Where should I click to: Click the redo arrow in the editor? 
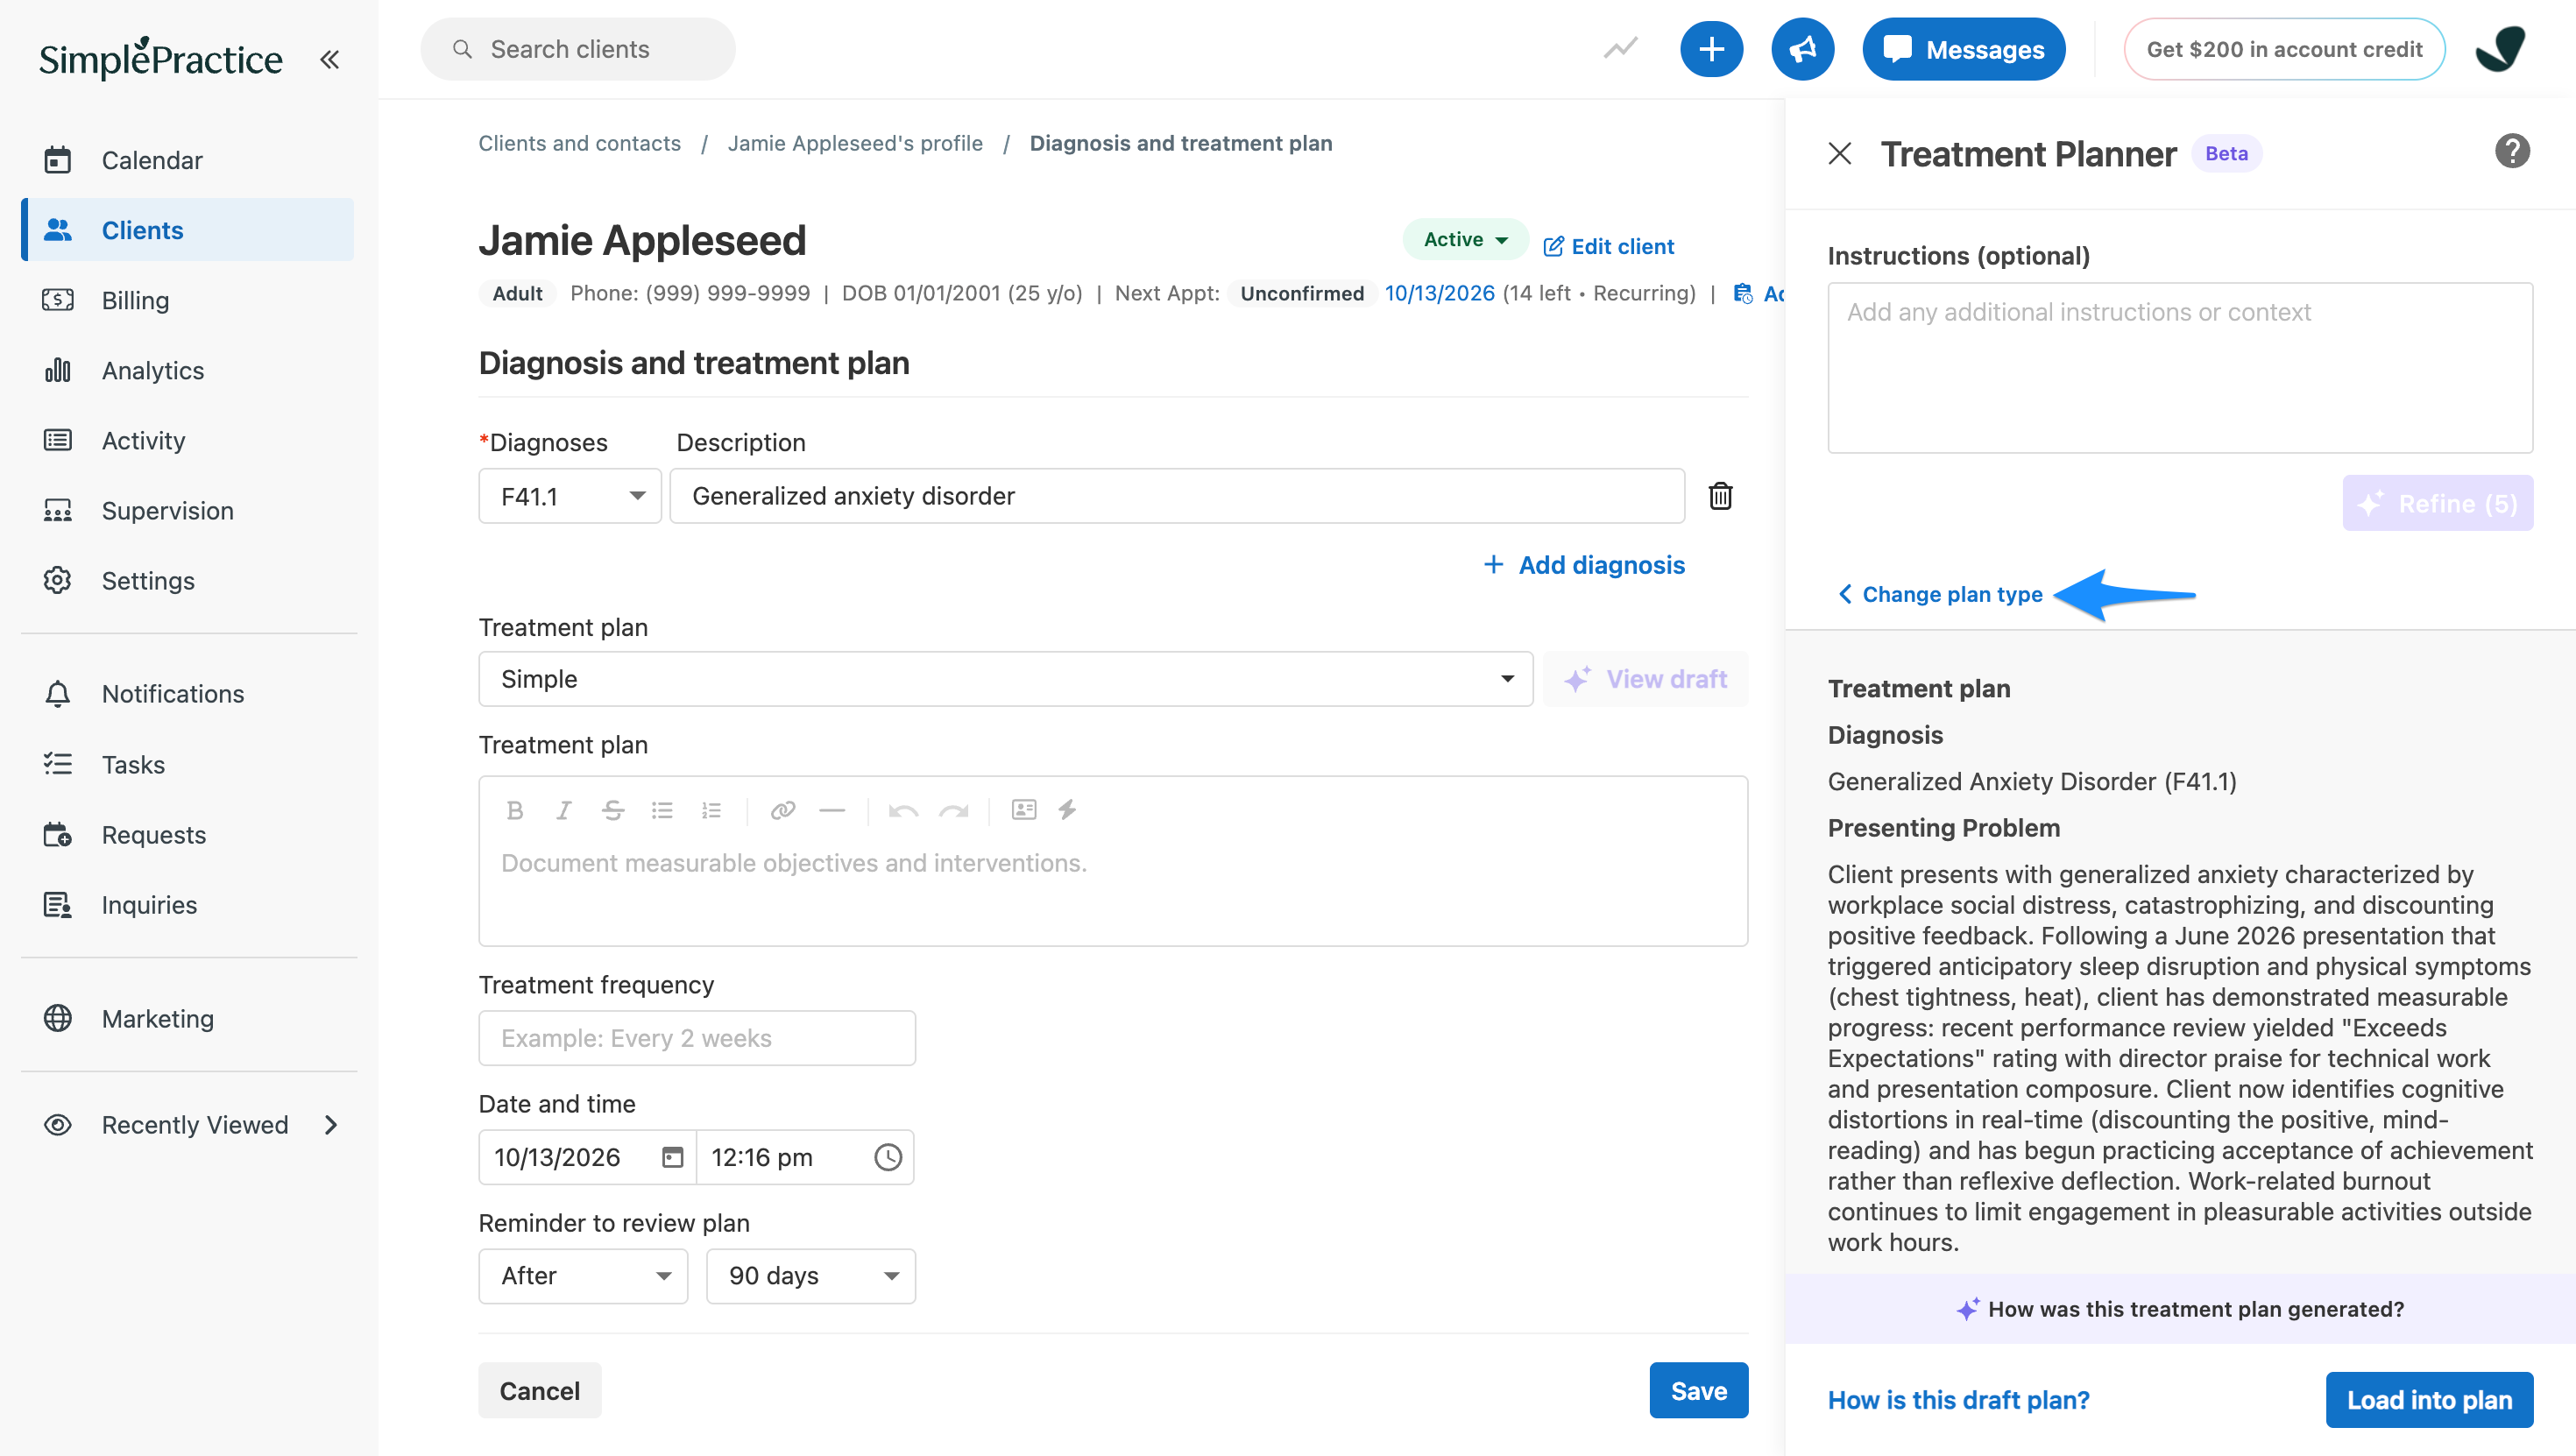[954, 810]
